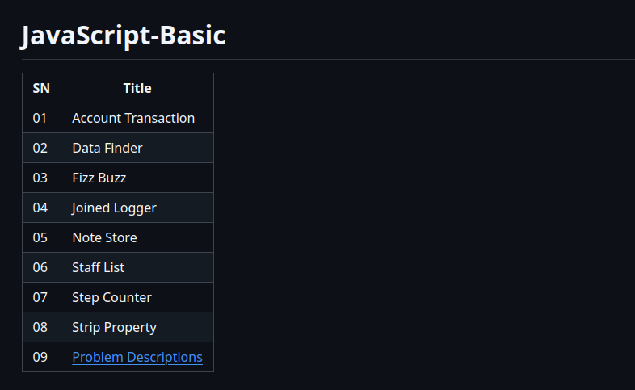Image resolution: width=635 pixels, height=390 pixels.
Task: Click serial number 03 cell
Action: (40, 178)
